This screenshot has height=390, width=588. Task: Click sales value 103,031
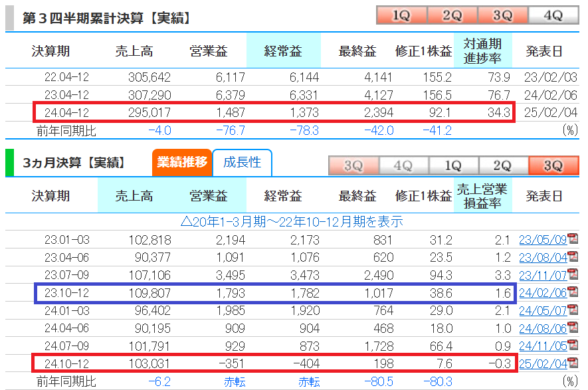tap(149, 363)
